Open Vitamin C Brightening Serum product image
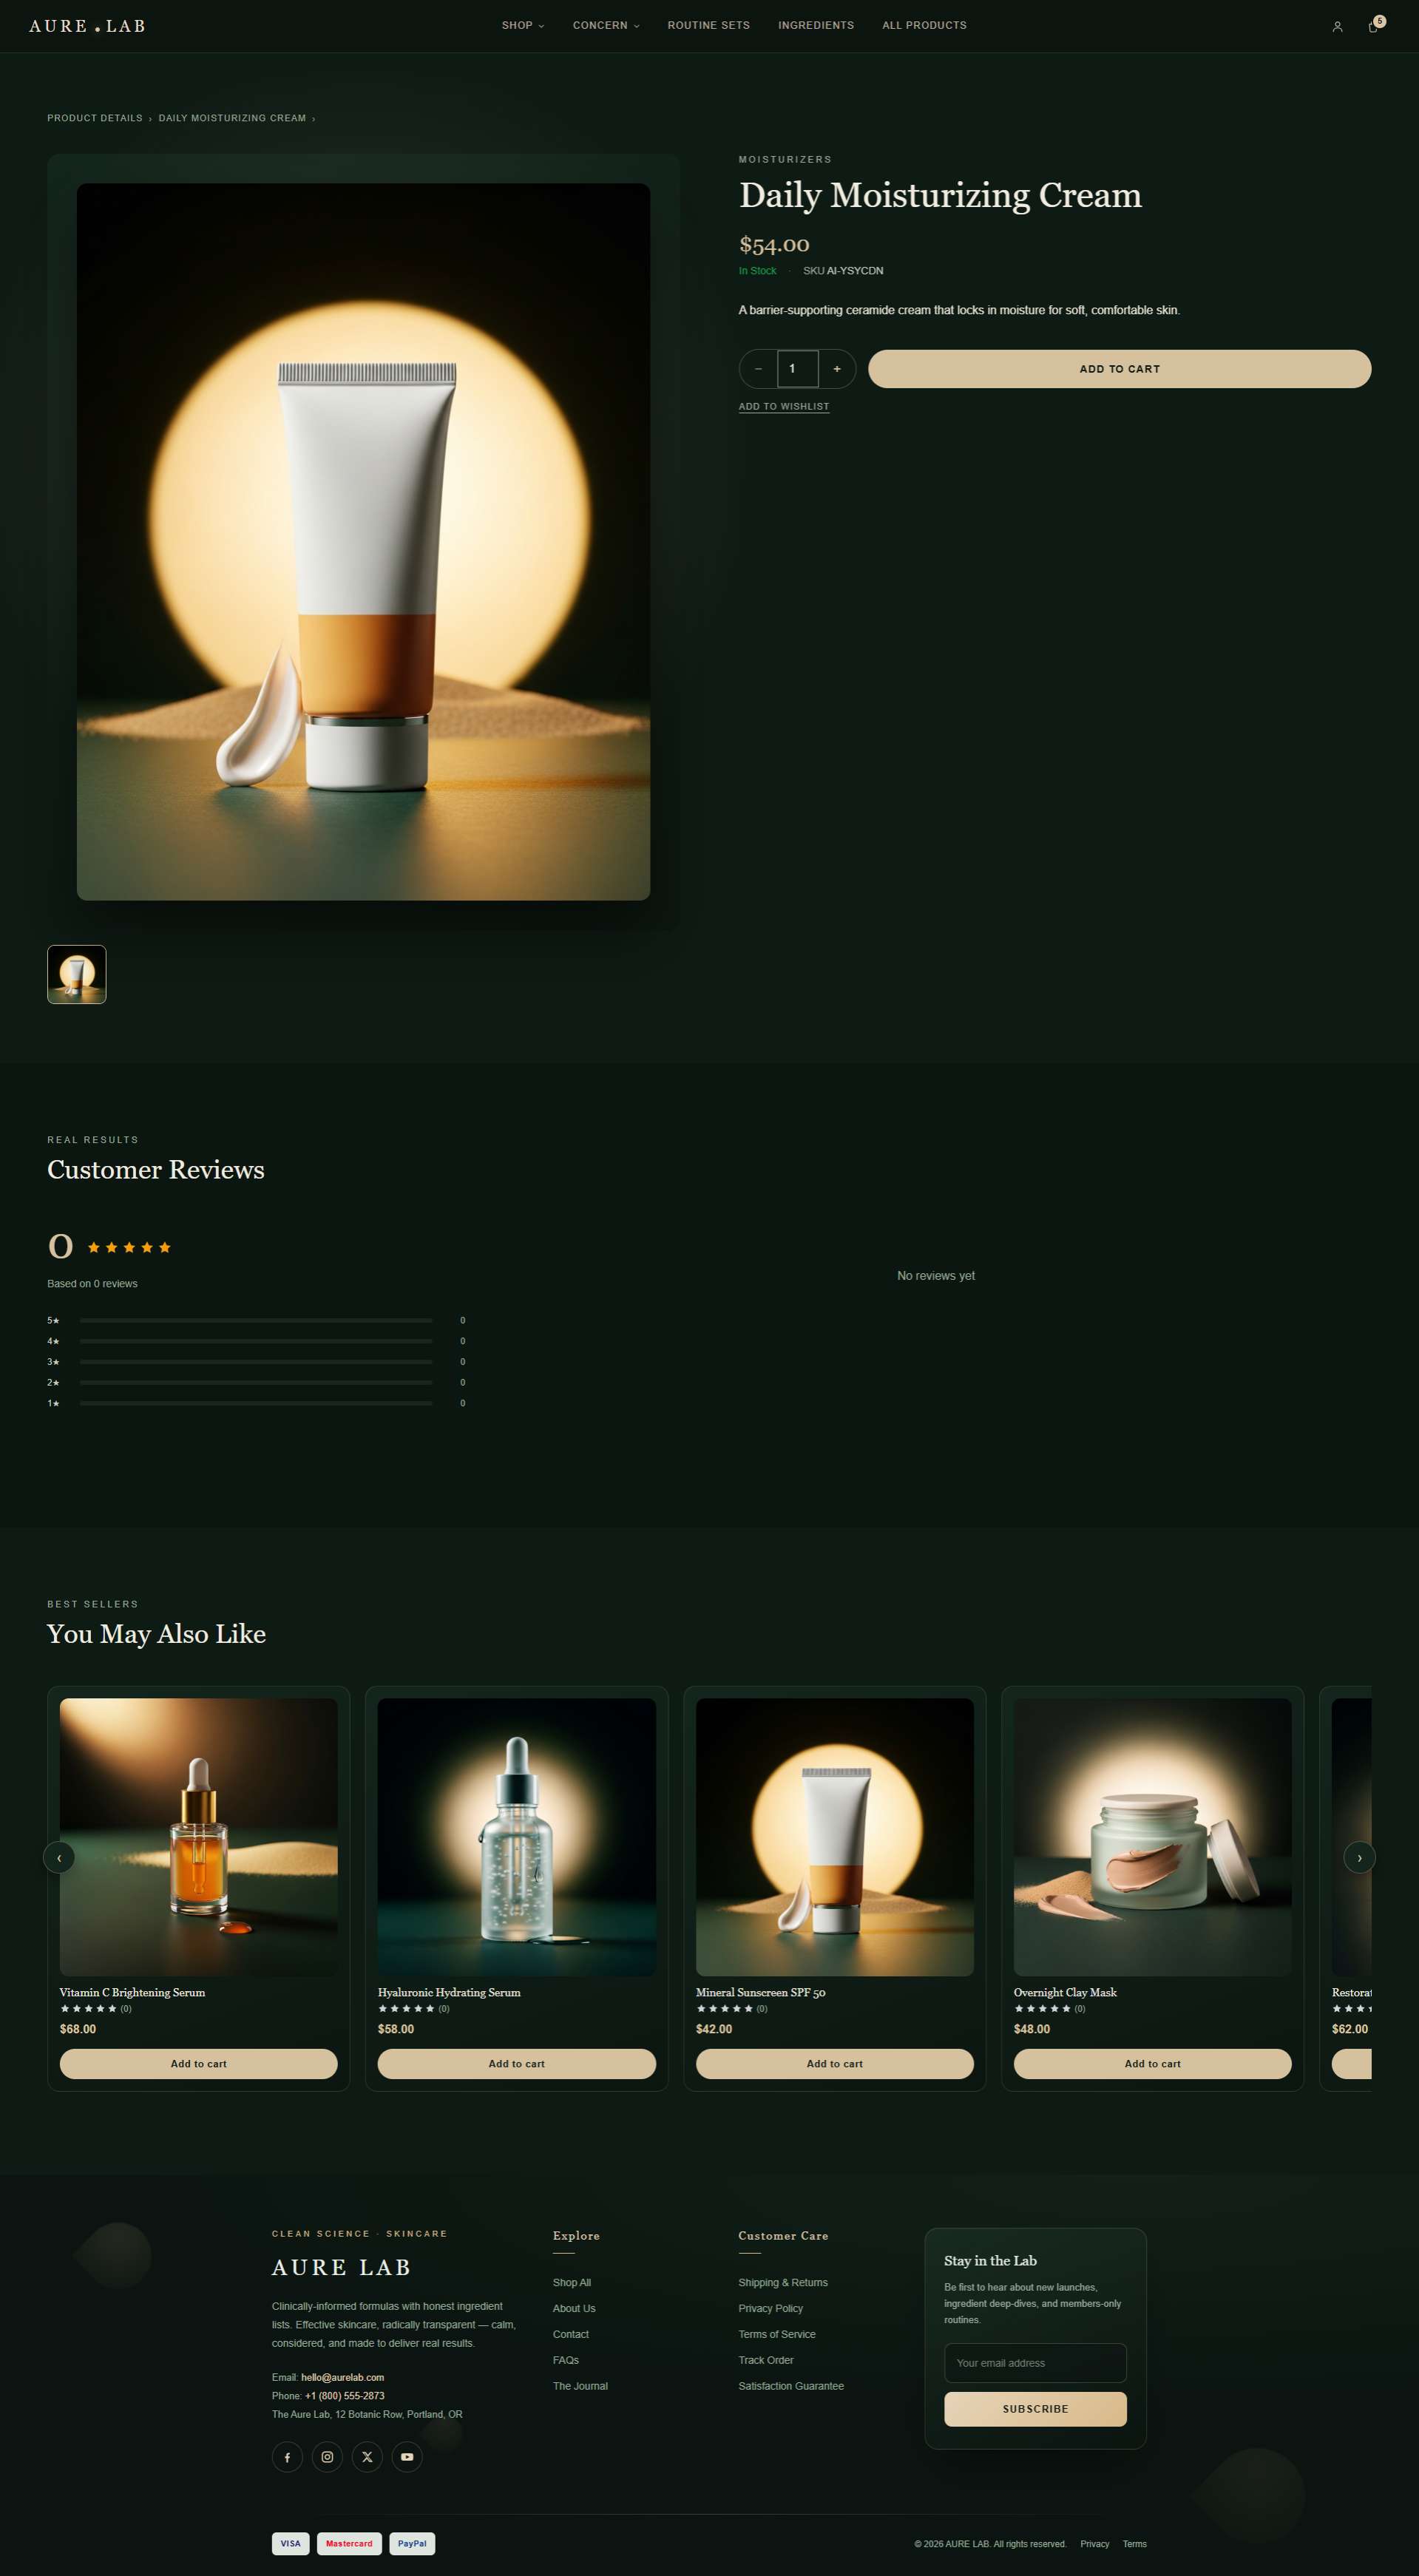1419x2576 pixels. 199,1836
